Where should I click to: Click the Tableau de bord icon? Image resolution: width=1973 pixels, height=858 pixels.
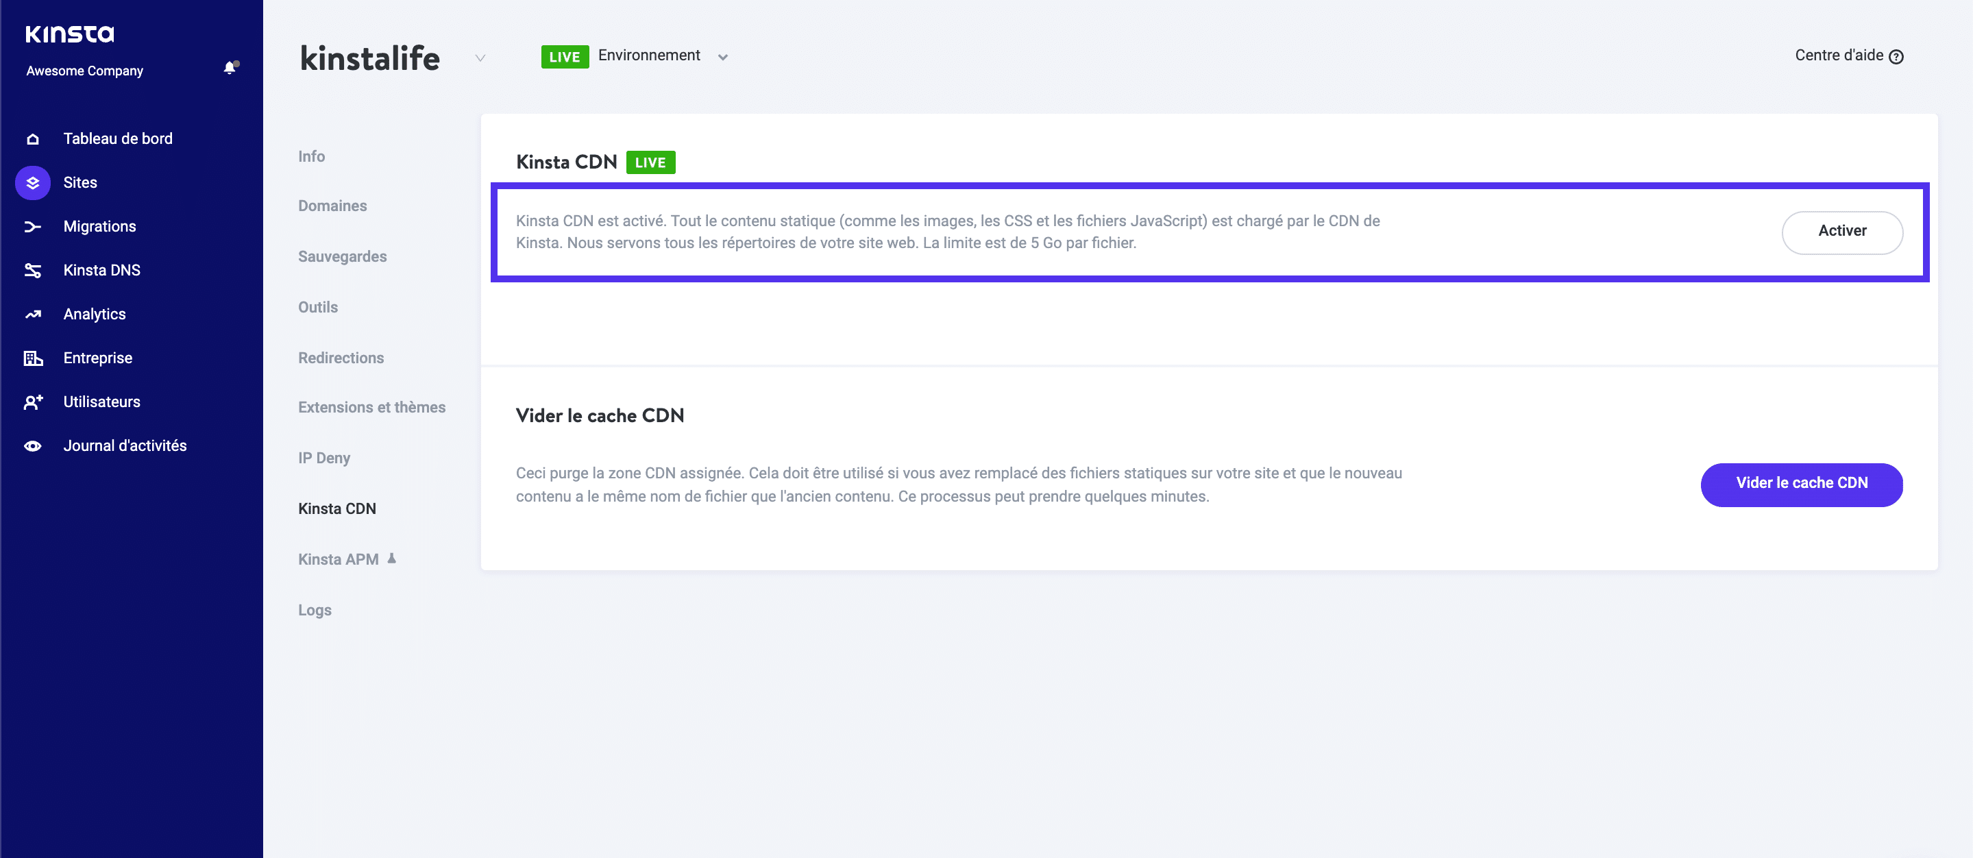coord(33,138)
